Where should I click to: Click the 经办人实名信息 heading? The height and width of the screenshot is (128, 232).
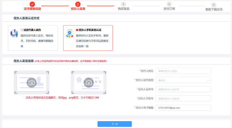(x=24, y=61)
